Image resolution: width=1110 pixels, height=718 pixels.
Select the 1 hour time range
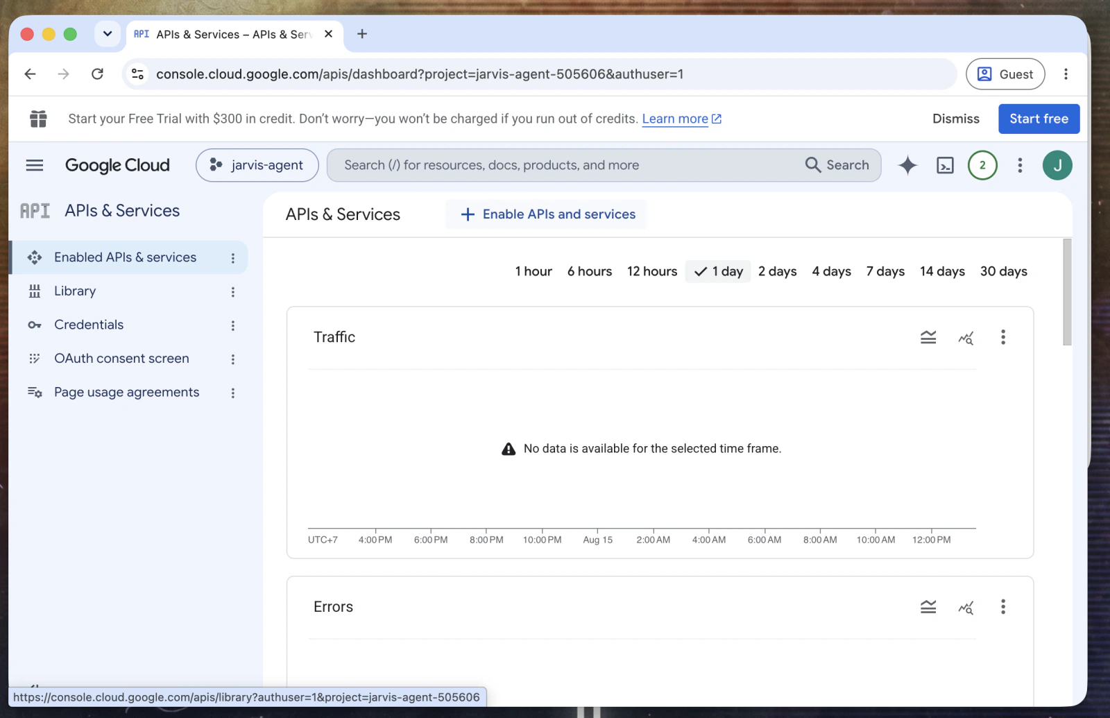coord(533,271)
